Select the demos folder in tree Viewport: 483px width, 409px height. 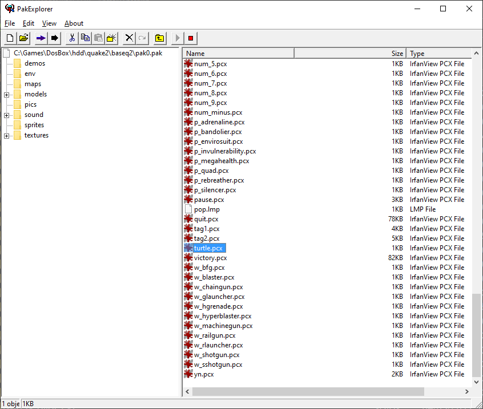pos(35,63)
